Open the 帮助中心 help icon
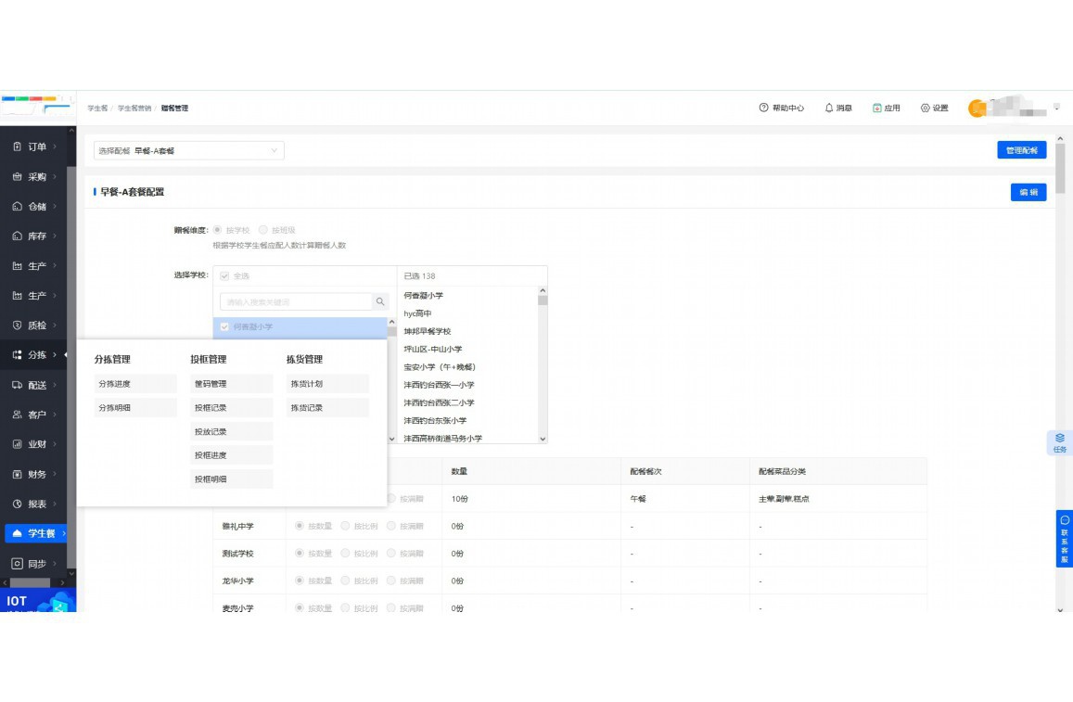The image size is (1073, 702). tap(763, 108)
